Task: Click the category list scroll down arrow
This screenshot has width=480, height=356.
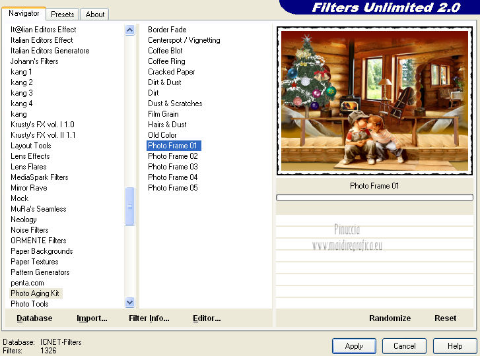Action: 130,302
